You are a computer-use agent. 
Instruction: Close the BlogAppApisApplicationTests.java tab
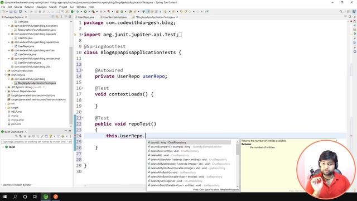[x=177, y=17]
